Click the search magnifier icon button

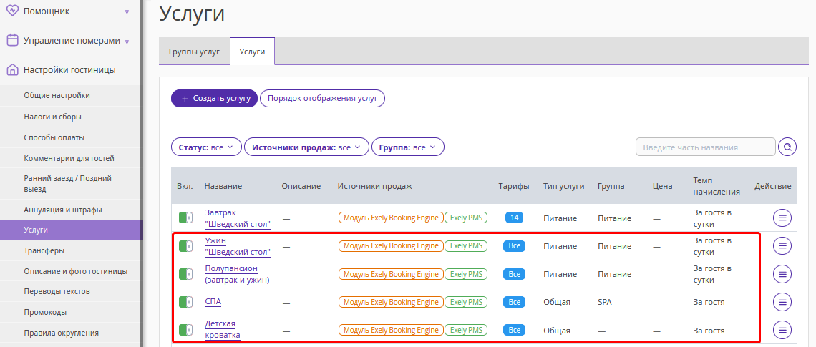click(x=787, y=147)
